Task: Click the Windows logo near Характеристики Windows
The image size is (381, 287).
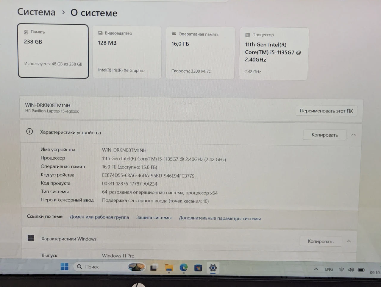Action: pyautogui.click(x=31, y=238)
